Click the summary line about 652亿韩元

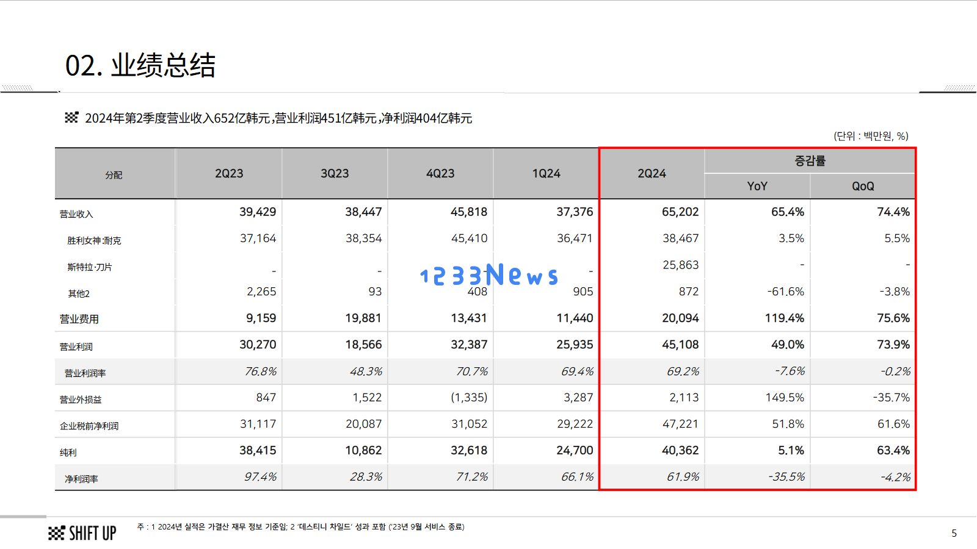coord(278,118)
